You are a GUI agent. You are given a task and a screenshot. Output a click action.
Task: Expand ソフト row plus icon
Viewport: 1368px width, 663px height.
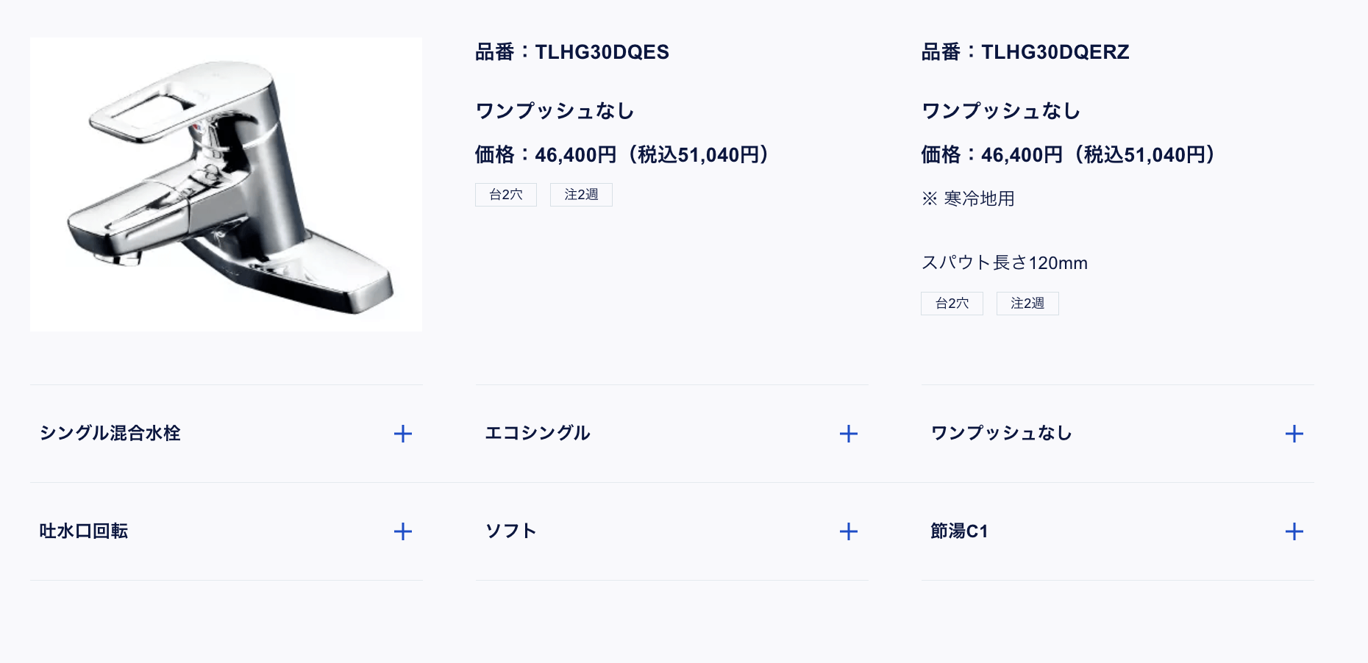coord(849,531)
